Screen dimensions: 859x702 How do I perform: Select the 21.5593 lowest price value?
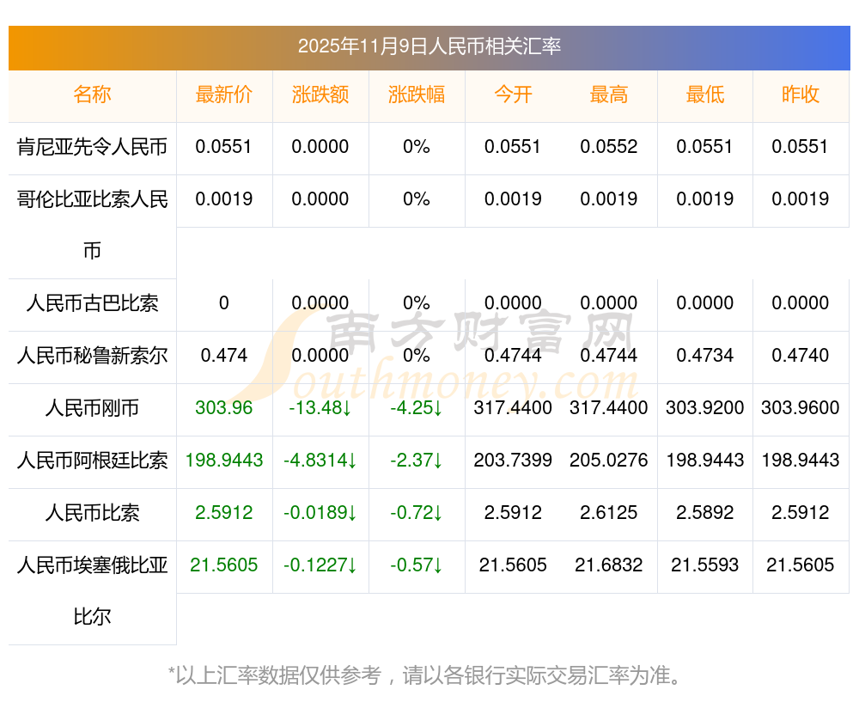pos(705,565)
